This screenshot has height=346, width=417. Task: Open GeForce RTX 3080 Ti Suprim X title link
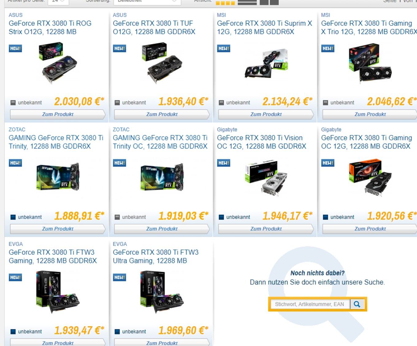(x=264, y=28)
